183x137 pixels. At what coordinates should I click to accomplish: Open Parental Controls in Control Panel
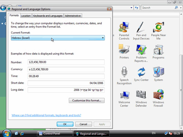click(x=124, y=31)
